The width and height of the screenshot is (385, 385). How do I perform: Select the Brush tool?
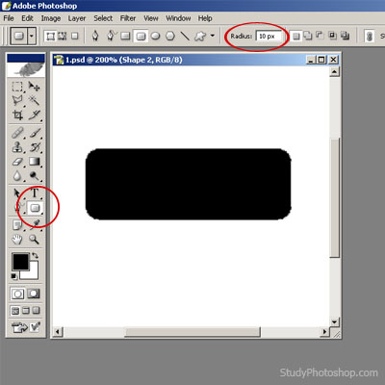[x=35, y=133]
